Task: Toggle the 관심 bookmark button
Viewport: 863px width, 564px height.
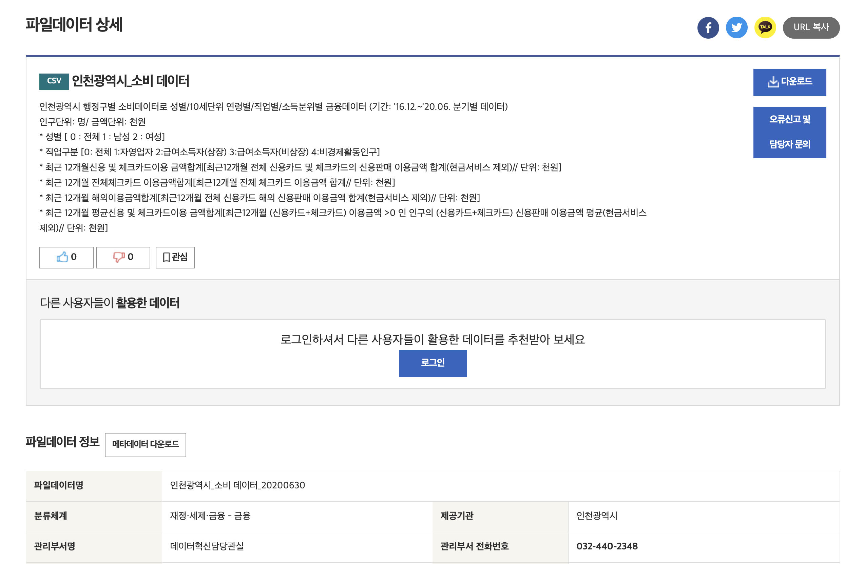Action: click(175, 257)
